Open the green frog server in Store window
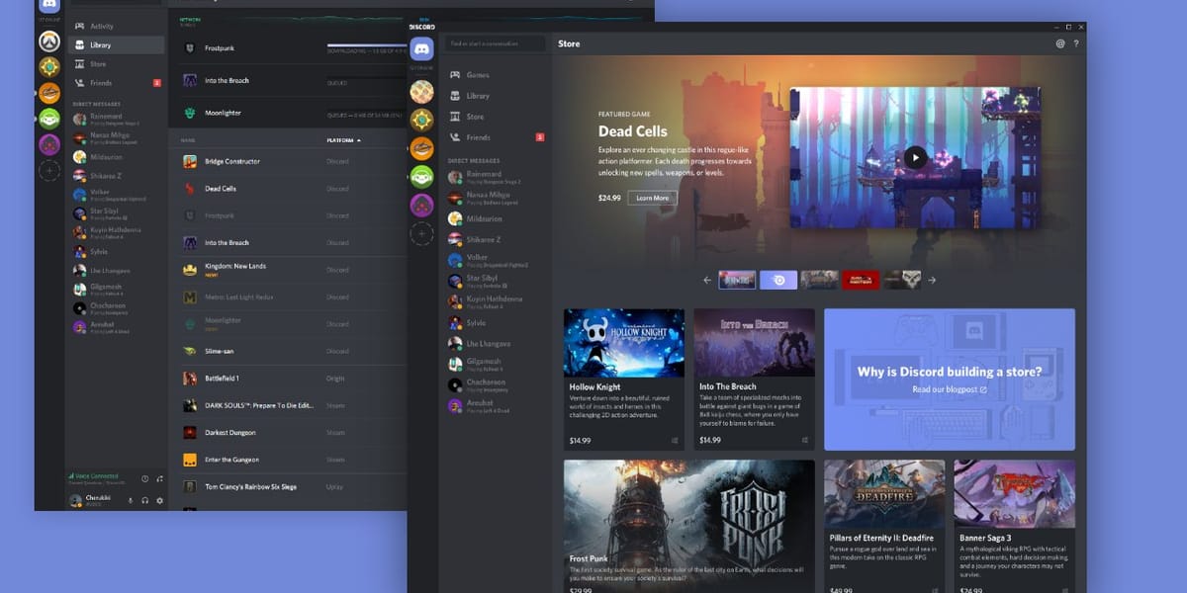Viewport: 1187px width, 593px height. coord(422,177)
